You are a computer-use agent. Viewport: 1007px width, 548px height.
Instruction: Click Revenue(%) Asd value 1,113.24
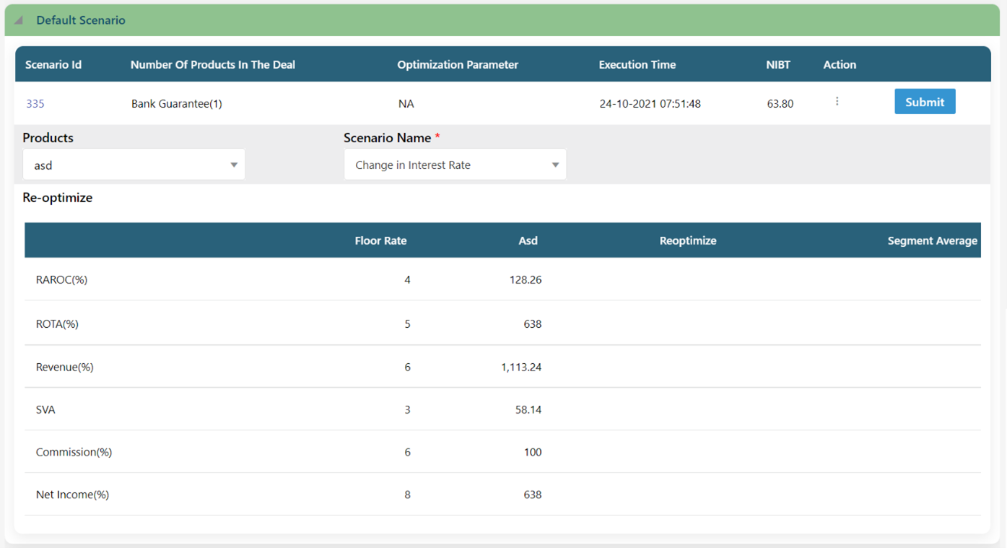pyautogui.click(x=521, y=367)
